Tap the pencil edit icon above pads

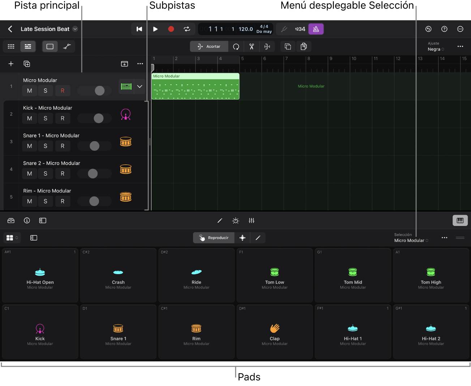[x=258, y=238]
